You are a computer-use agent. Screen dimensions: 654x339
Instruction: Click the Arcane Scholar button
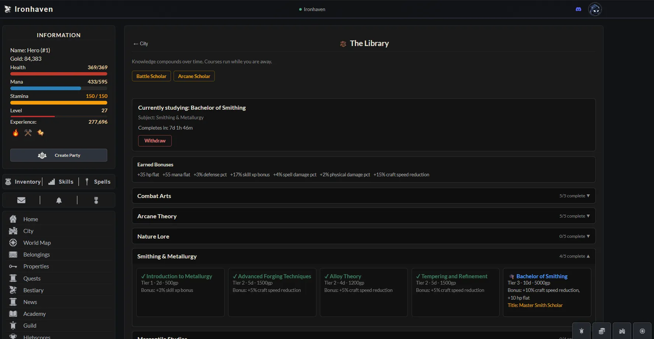coord(194,76)
